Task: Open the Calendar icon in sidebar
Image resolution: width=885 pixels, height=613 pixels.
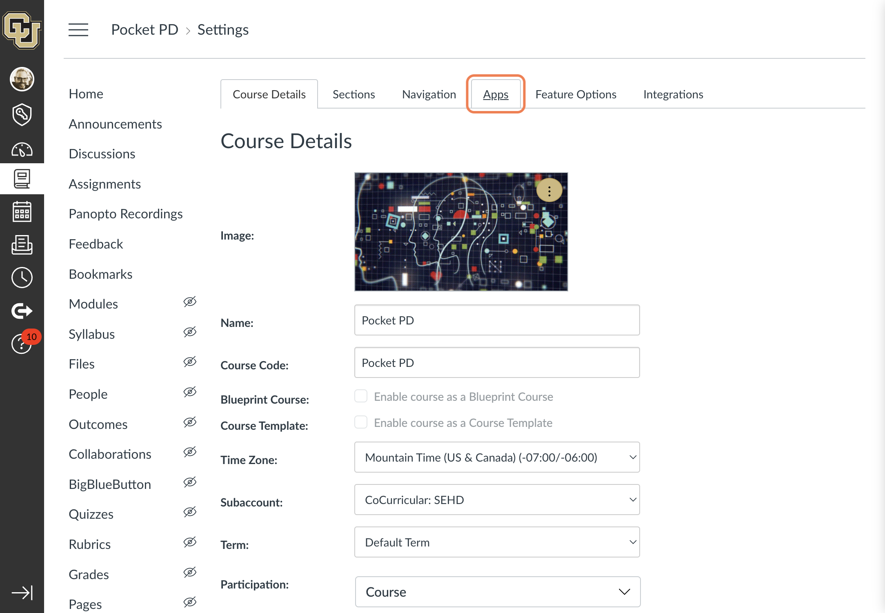Action: point(22,211)
